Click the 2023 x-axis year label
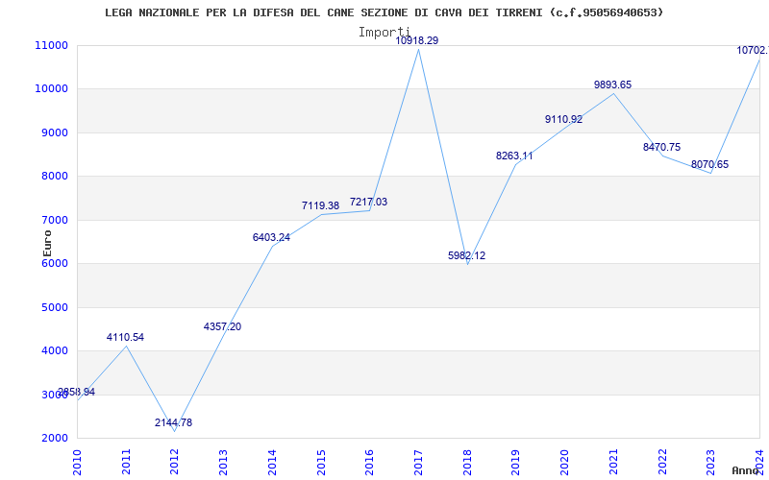Image resolution: width=769 pixels, height=480 pixels. 710,462
